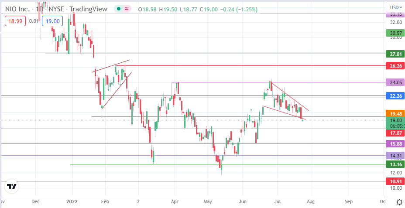The width and height of the screenshot is (405, 208).
Task: Select the blue 22.26 price label
Action: tap(395, 96)
